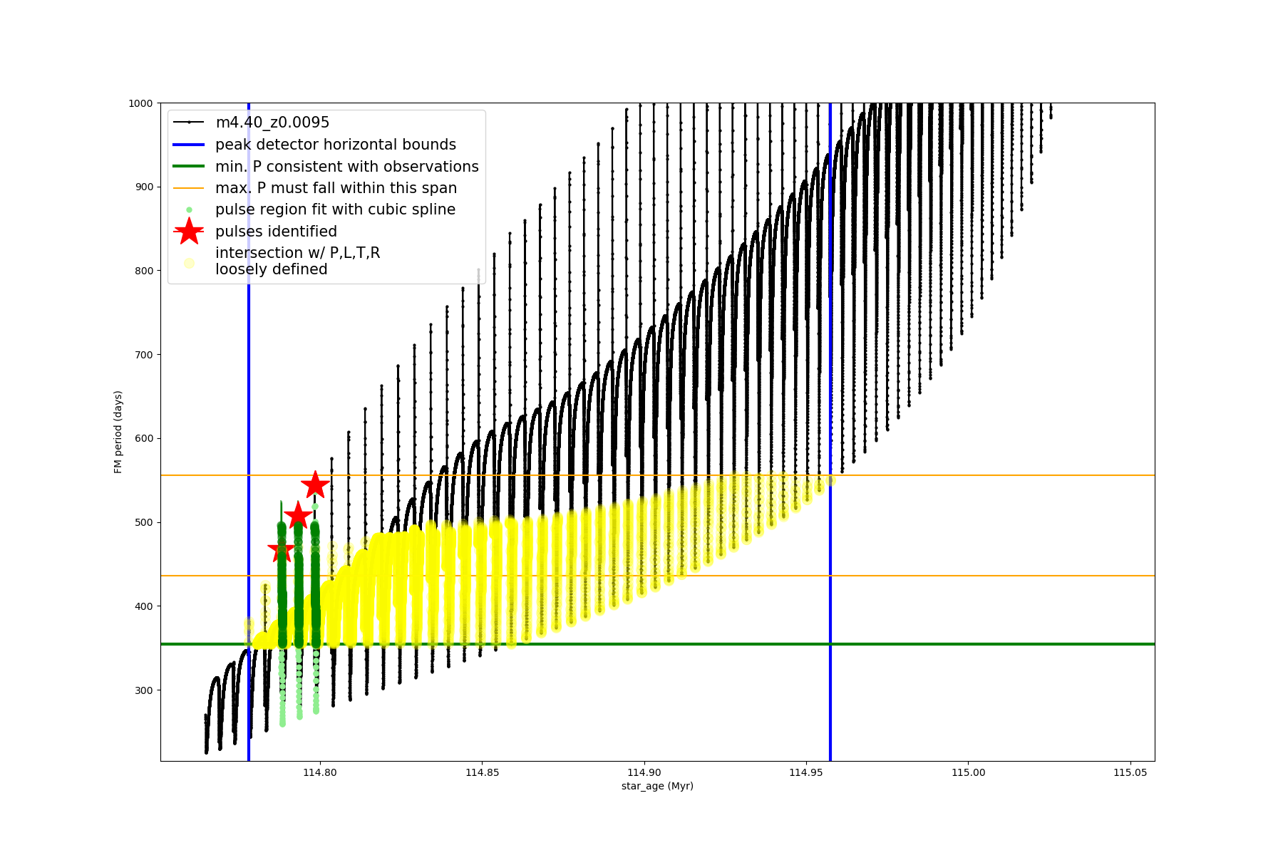
Task: Click the green line swatch in the legend
Action: (189, 167)
